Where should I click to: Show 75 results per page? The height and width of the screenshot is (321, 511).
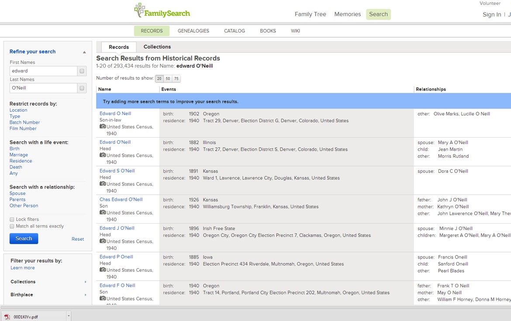pos(176,79)
